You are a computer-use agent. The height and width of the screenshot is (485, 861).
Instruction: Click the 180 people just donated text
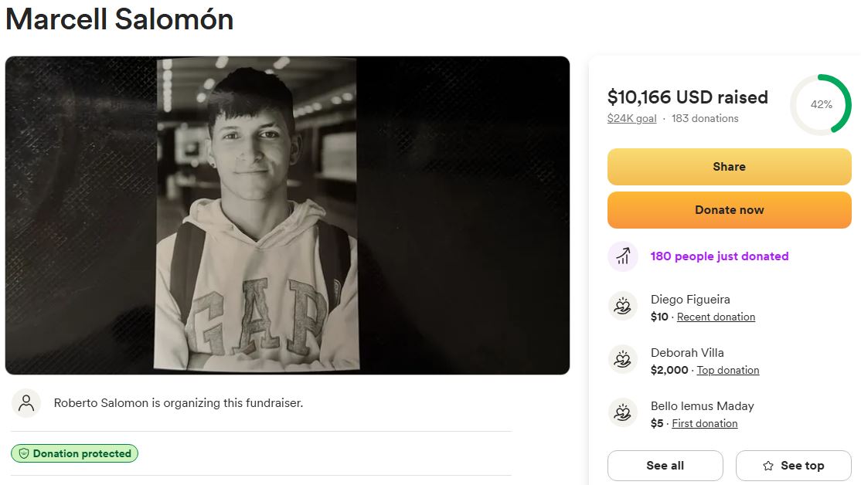(x=720, y=256)
